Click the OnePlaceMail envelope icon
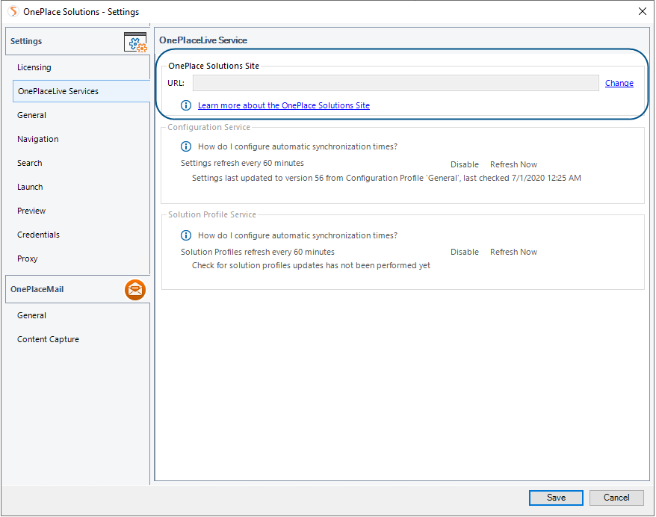The width and height of the screenshot is (656, 517). click(135, 289)
